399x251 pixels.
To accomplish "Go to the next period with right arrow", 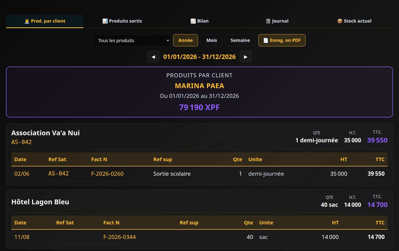I will tap(246, 57).
